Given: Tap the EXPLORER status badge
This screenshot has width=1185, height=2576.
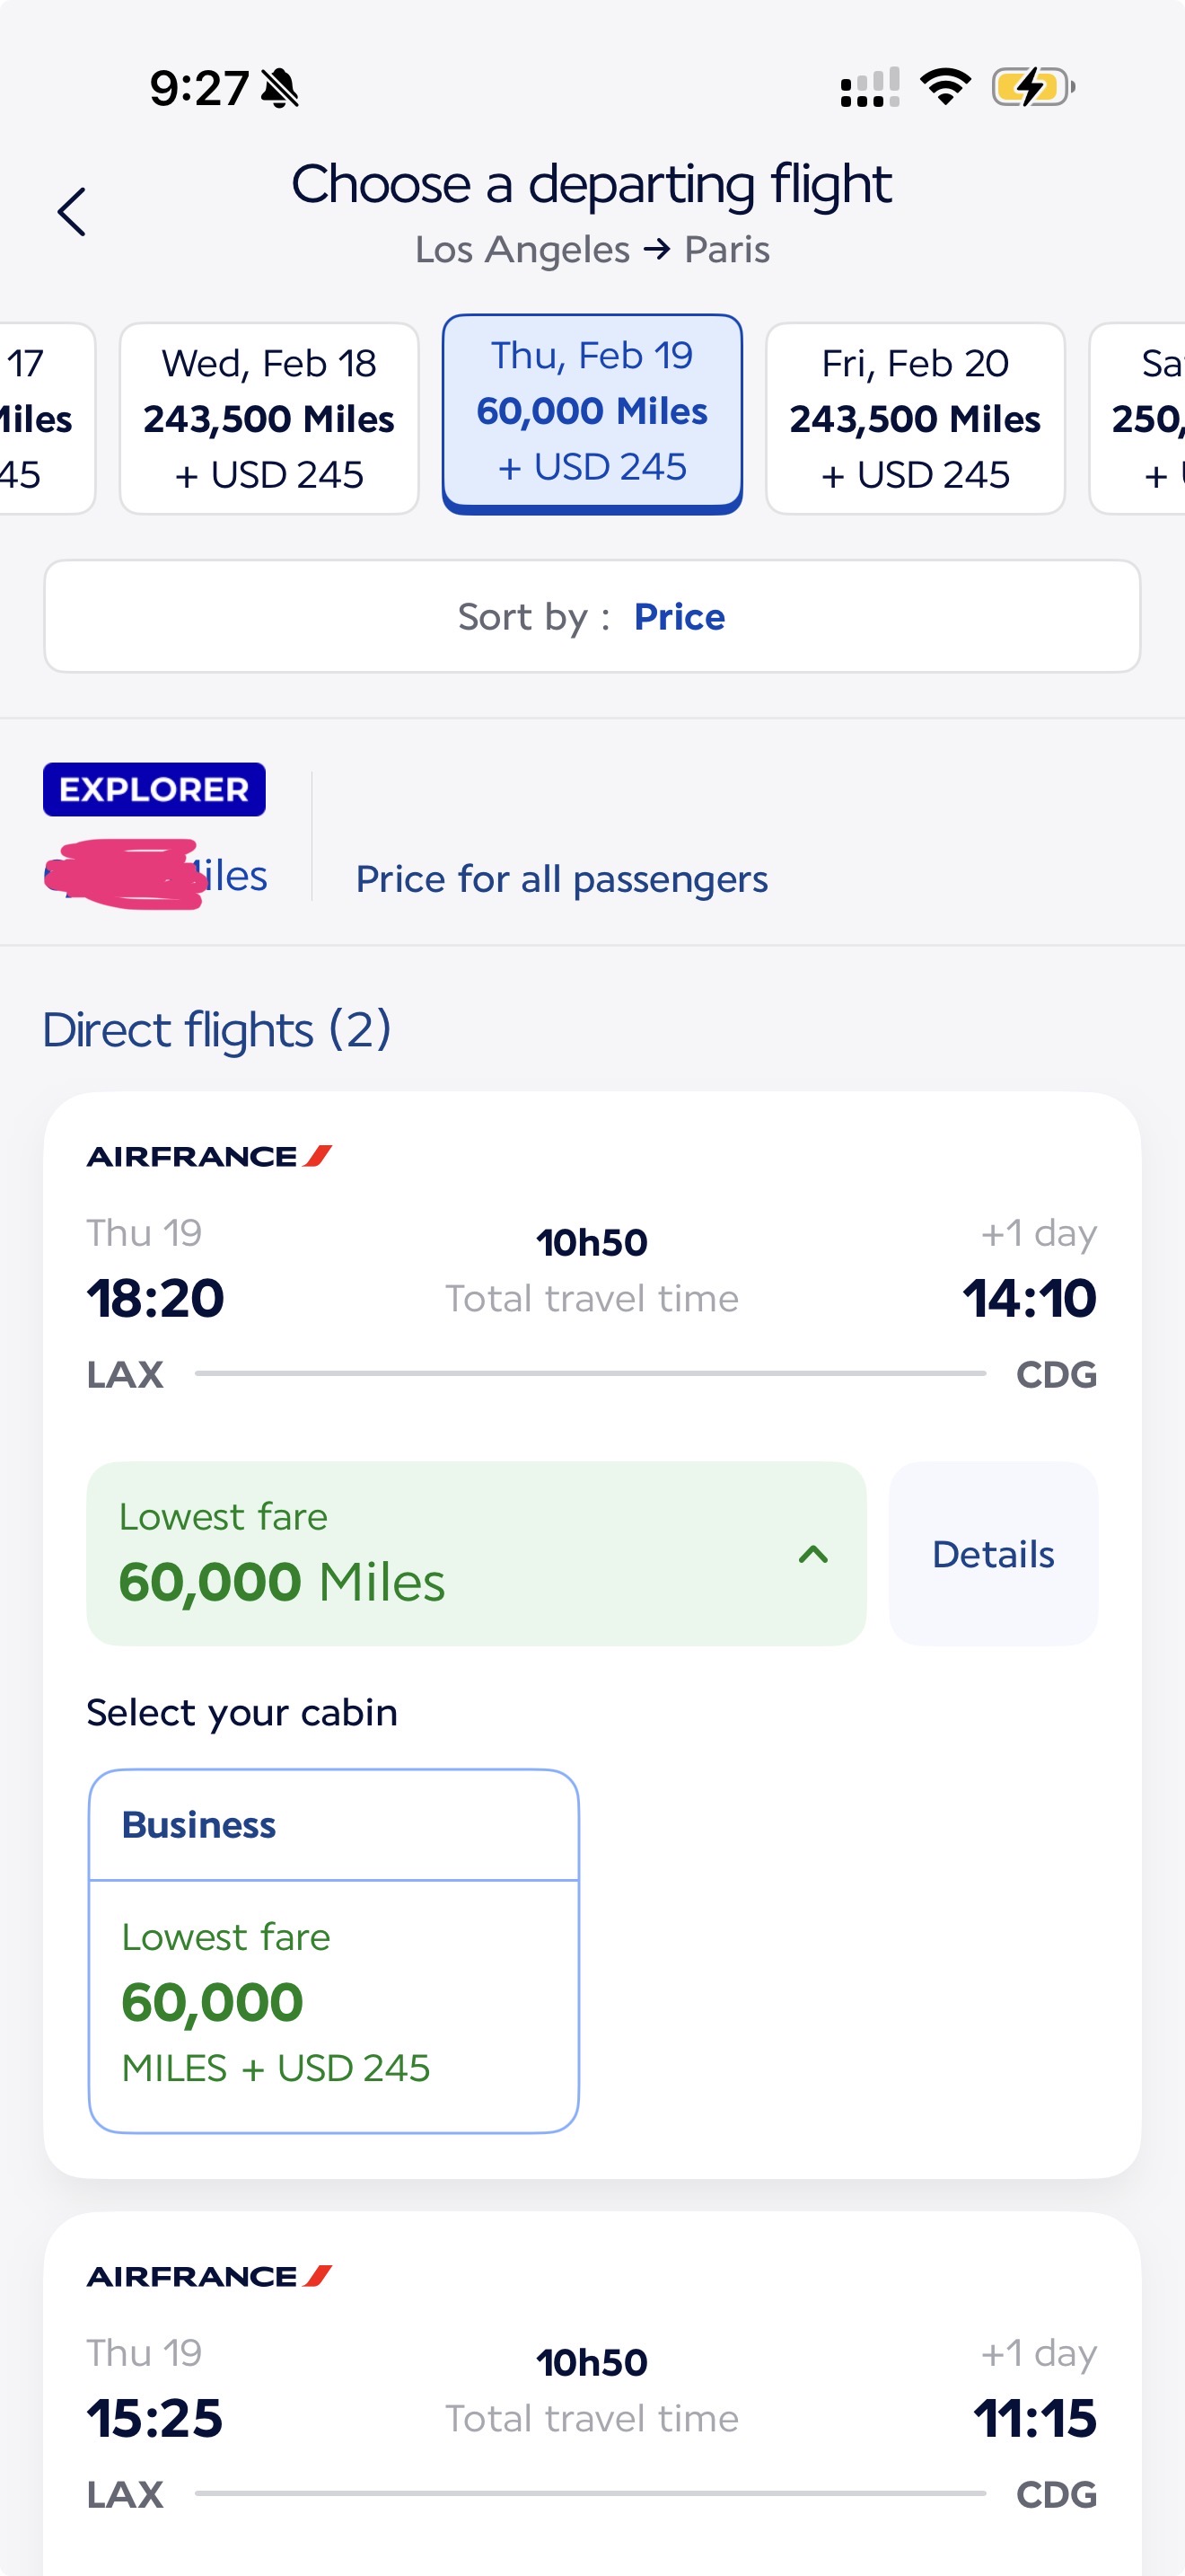Looking at the screenshot, I should click(154, 789).
